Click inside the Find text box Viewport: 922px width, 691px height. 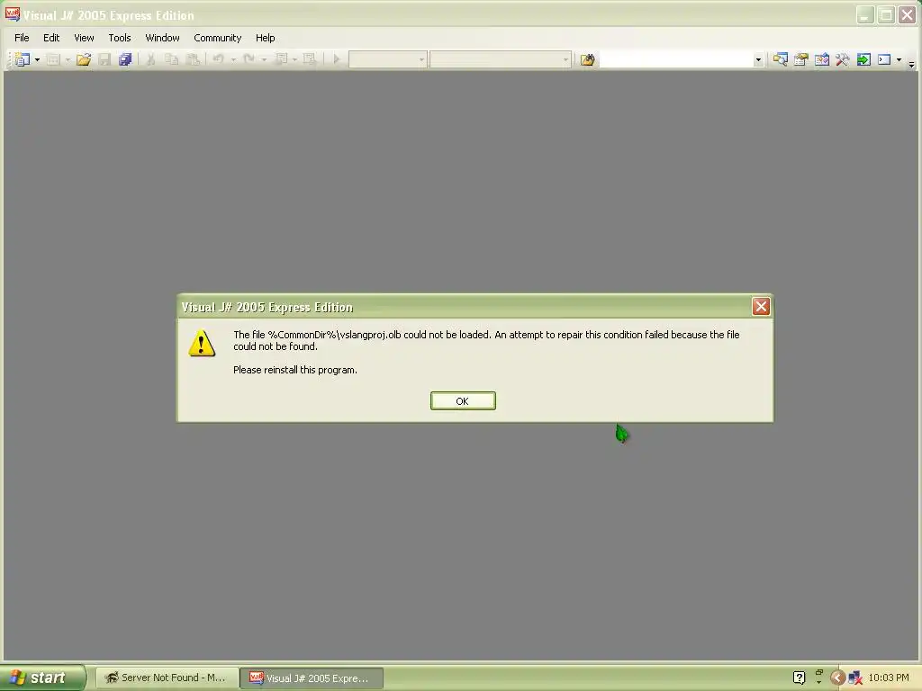point(675,59)
